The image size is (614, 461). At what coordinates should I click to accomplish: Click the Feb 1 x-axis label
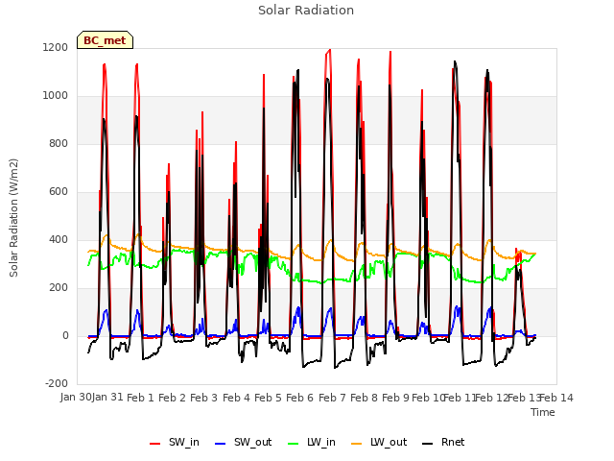(x=140, y=398)
